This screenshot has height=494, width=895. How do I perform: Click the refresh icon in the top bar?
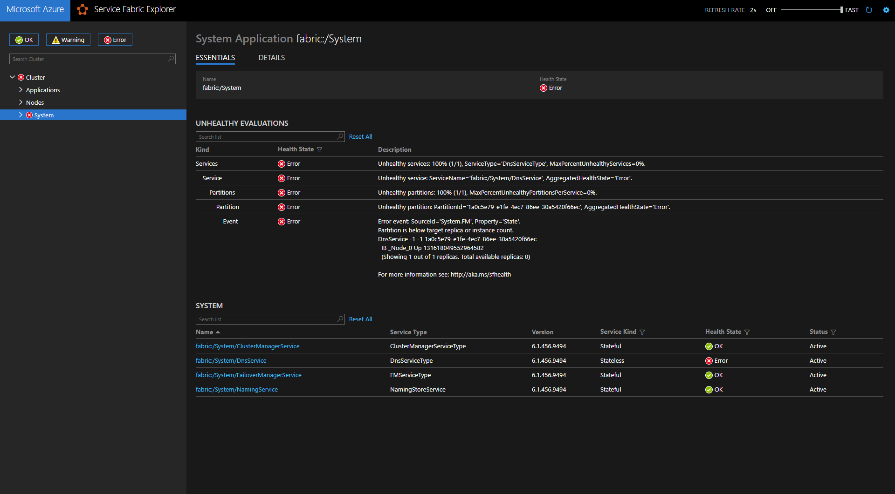pos(869,10)
